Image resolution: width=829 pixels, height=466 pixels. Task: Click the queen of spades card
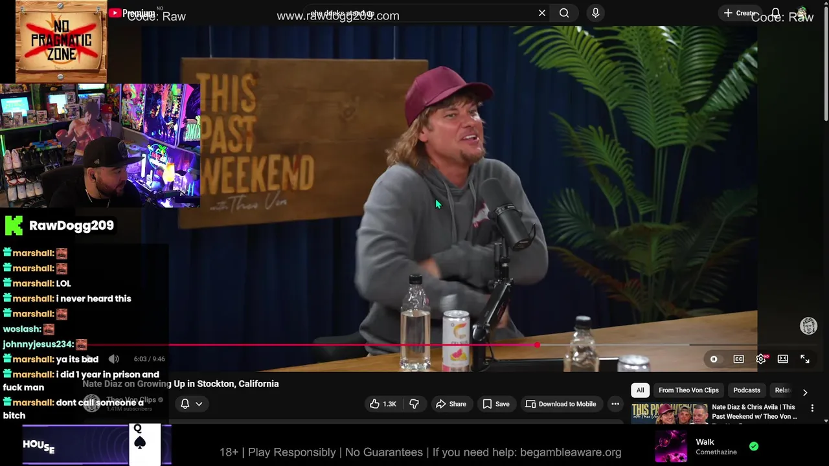point(144,445)
